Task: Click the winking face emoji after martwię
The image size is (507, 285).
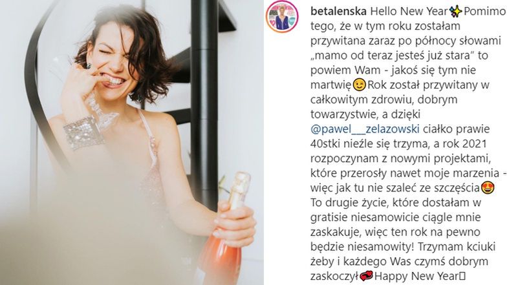Action: pos(359,85)
